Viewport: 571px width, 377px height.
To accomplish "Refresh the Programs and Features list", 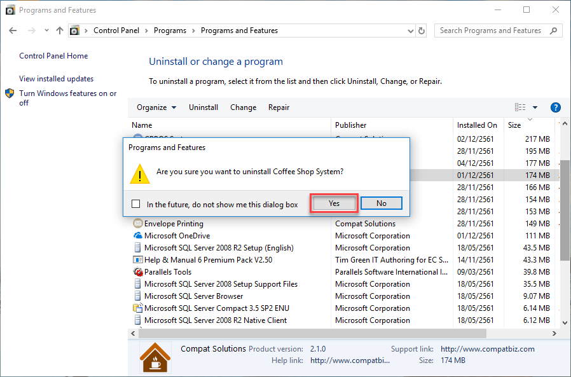I will pos(422,31).
